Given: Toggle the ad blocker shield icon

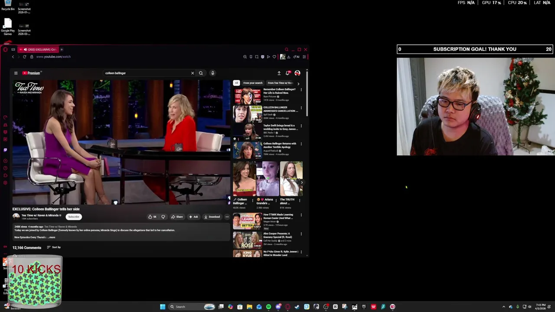Looking at the screenshot, I should (x=262, y=57).
